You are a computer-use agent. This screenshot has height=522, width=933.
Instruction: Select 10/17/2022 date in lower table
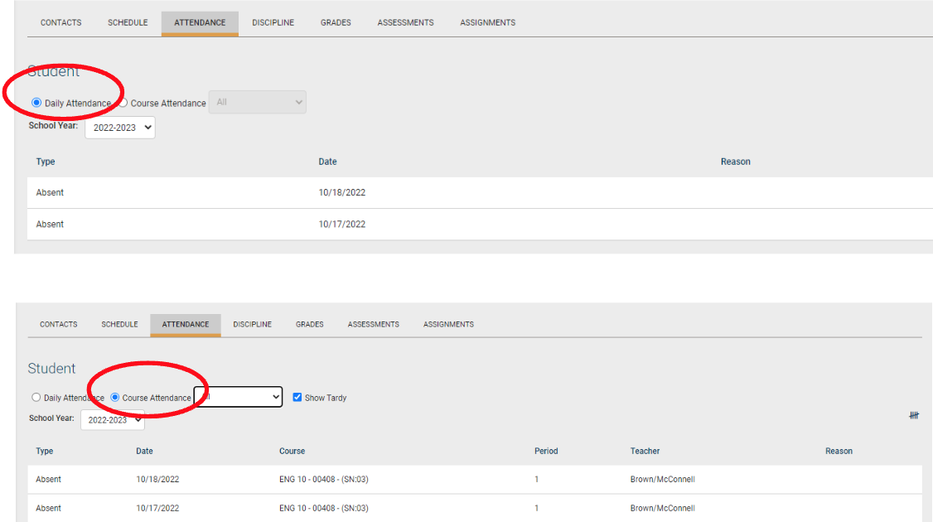(x=157, y=508)
